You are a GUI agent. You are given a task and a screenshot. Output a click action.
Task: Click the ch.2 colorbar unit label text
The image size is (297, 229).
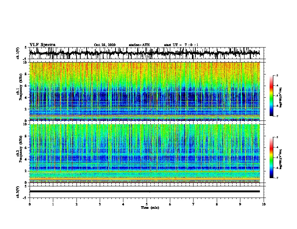coord(281,159)
